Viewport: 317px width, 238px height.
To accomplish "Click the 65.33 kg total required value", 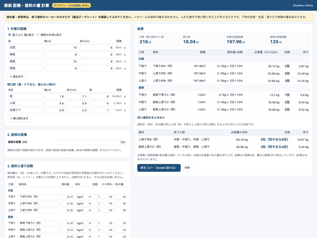I will pyautogui.click(x=242, y=140).
